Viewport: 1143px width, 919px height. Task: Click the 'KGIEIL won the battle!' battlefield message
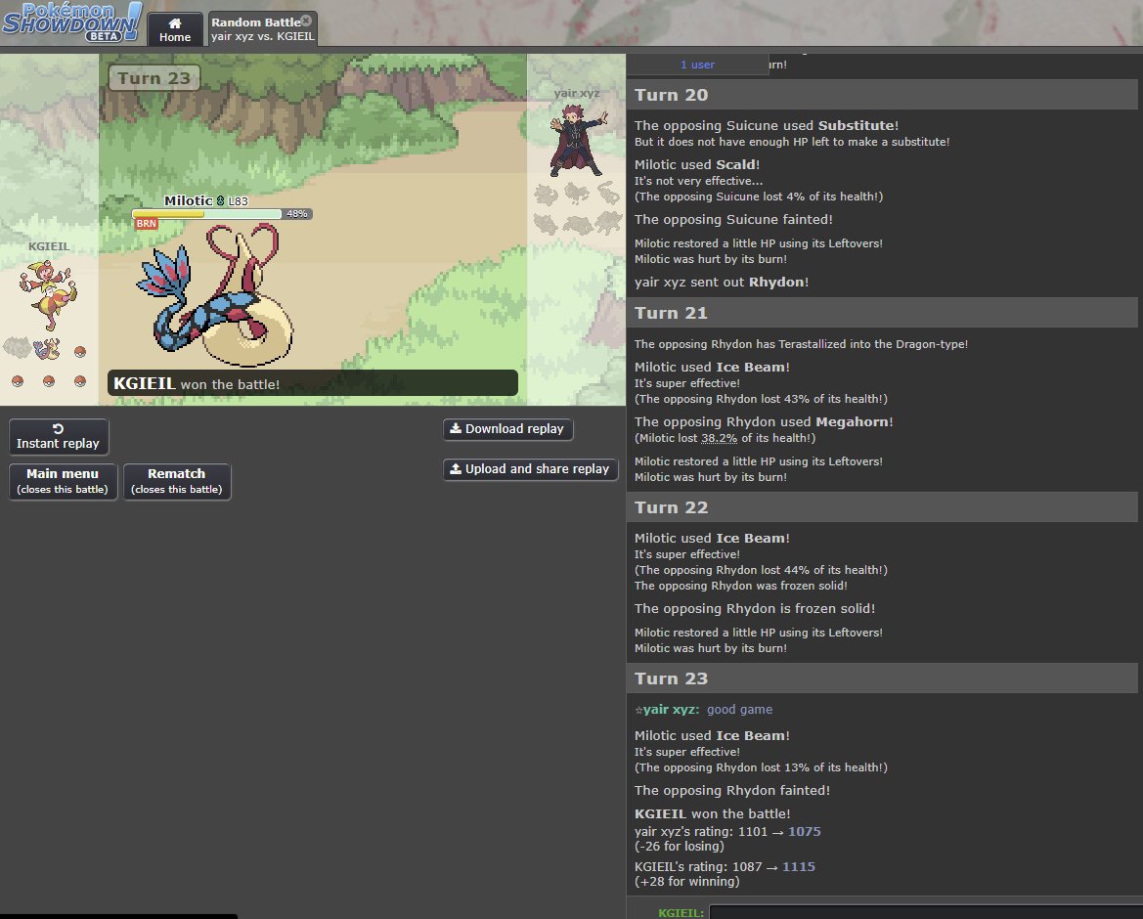[x=313, y=383]
